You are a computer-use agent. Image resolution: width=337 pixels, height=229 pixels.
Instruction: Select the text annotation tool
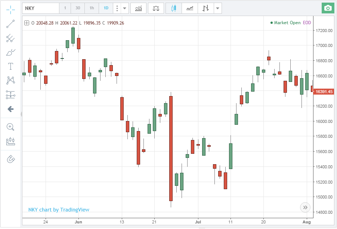(11, 66)
